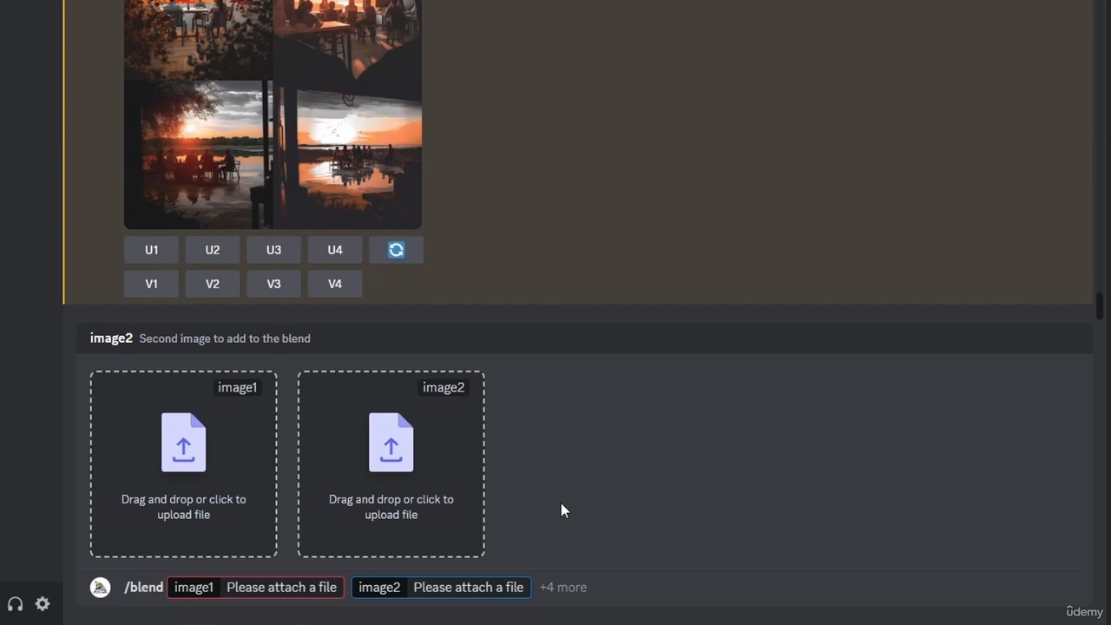This screenshot has height=625, width=1111.
Task: Open the bottom-left sunset image in the grid
Action: pos(199,155)
